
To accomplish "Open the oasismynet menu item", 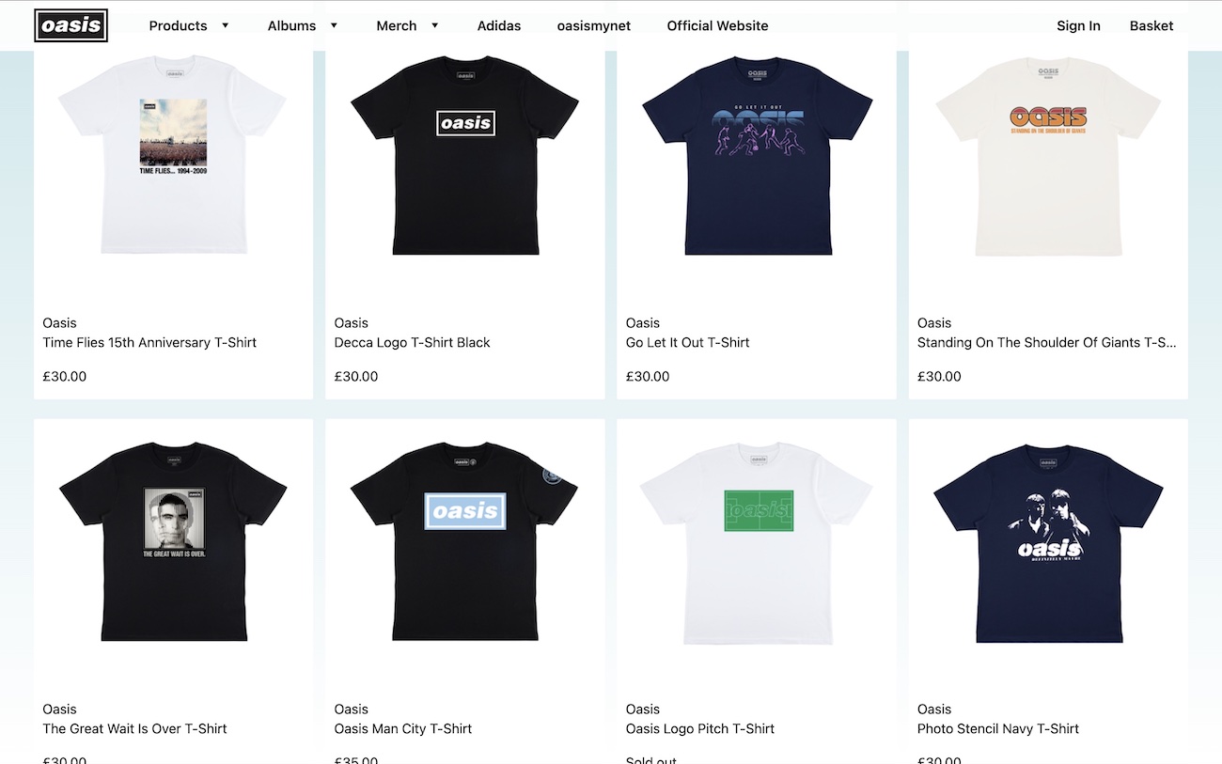I will coord(594,25).
